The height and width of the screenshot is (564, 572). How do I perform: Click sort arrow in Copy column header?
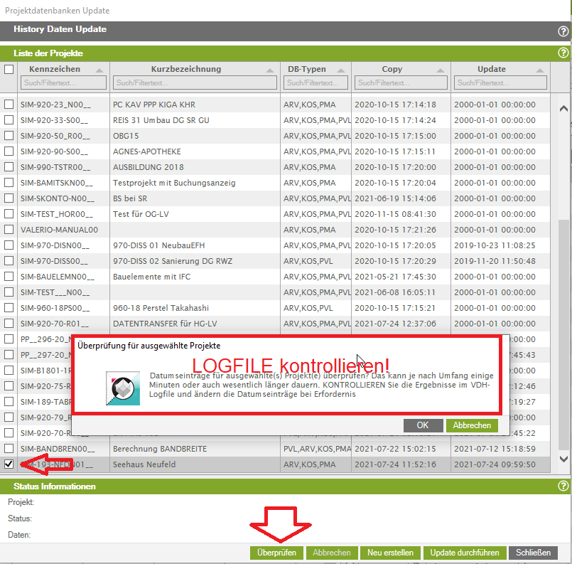[441, 70]
